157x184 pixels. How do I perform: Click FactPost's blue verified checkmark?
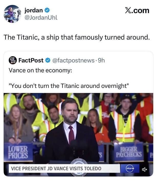(x=48, y=61)
